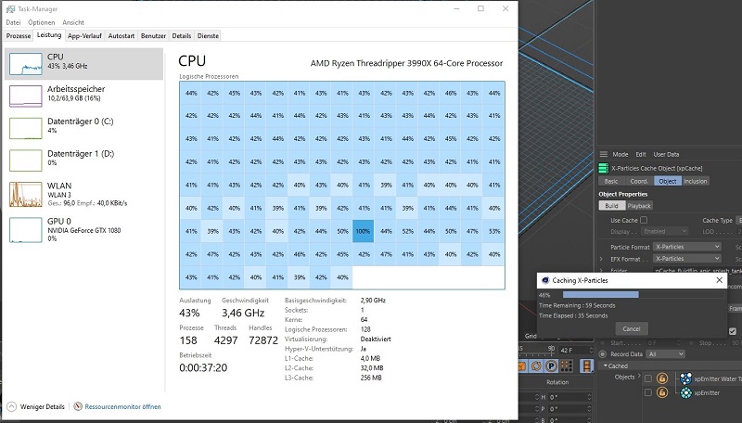
Task: Click the hamburger menu icon beside Mode
Action: (602, 154)
